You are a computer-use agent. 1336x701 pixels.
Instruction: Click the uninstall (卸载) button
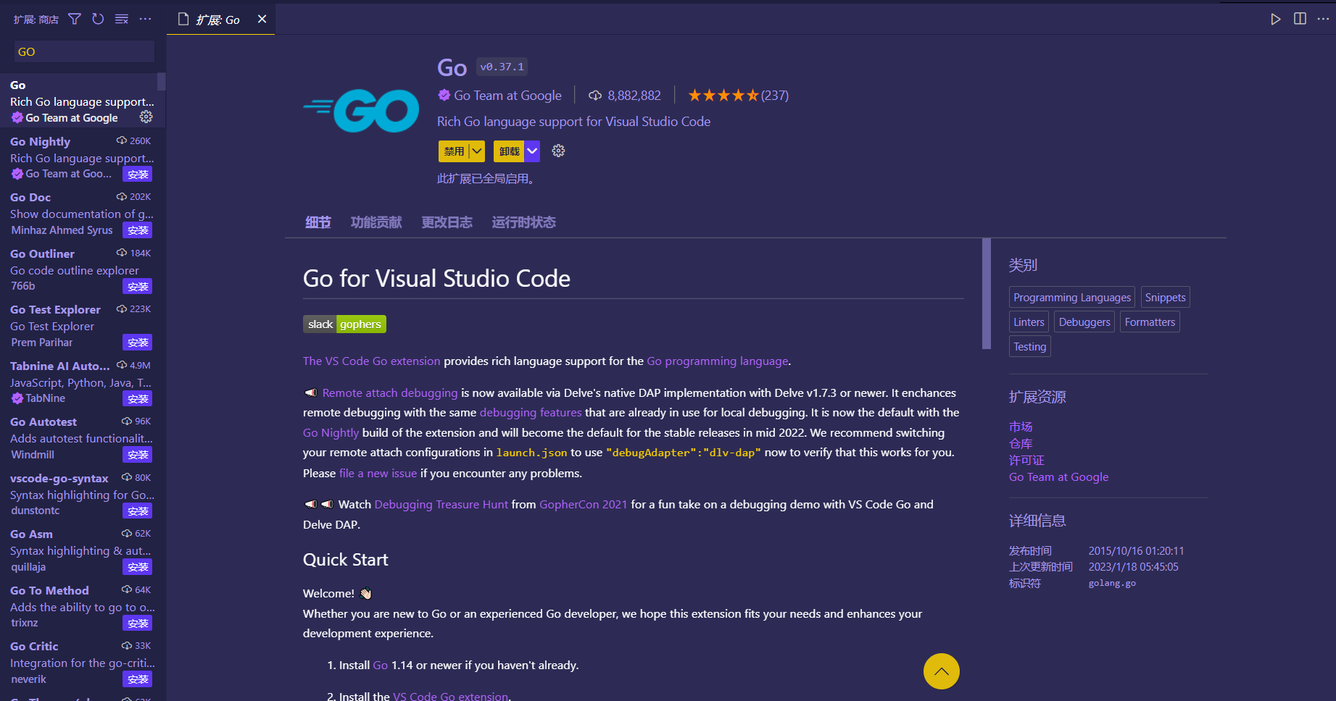[509, 151]
